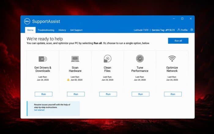Click the Optimize Network label

(172, 69)
